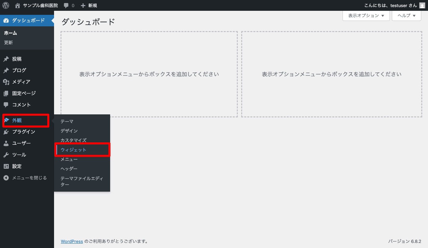The width and height of the screenshot is (428, 248).
Task: Open the メディア library icon
Action: point(6,82)
